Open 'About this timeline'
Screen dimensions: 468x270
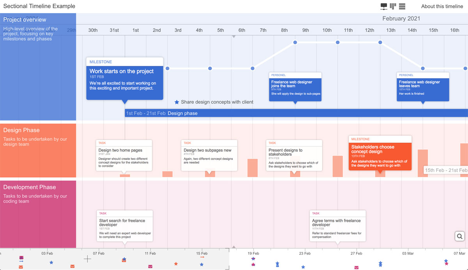pyautogui.click(x=442, y=6)
